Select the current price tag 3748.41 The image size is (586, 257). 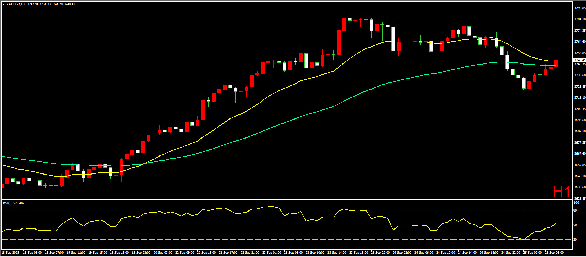click(580, 60)
